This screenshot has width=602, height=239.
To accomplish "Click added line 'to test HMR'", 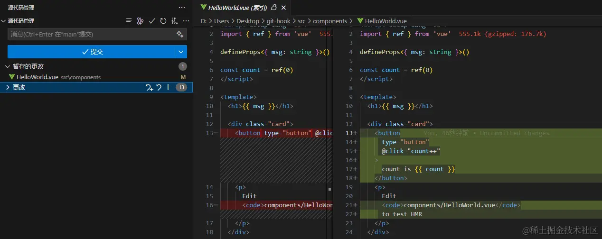I will point(402,214).
